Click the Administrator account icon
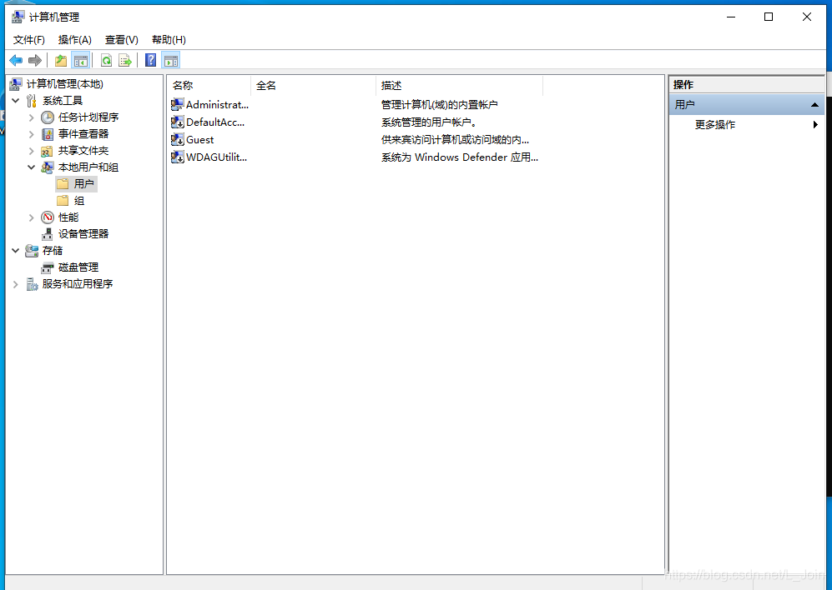Image resolution: width=832 pixels, height=590 pixels. coord(177,104)
